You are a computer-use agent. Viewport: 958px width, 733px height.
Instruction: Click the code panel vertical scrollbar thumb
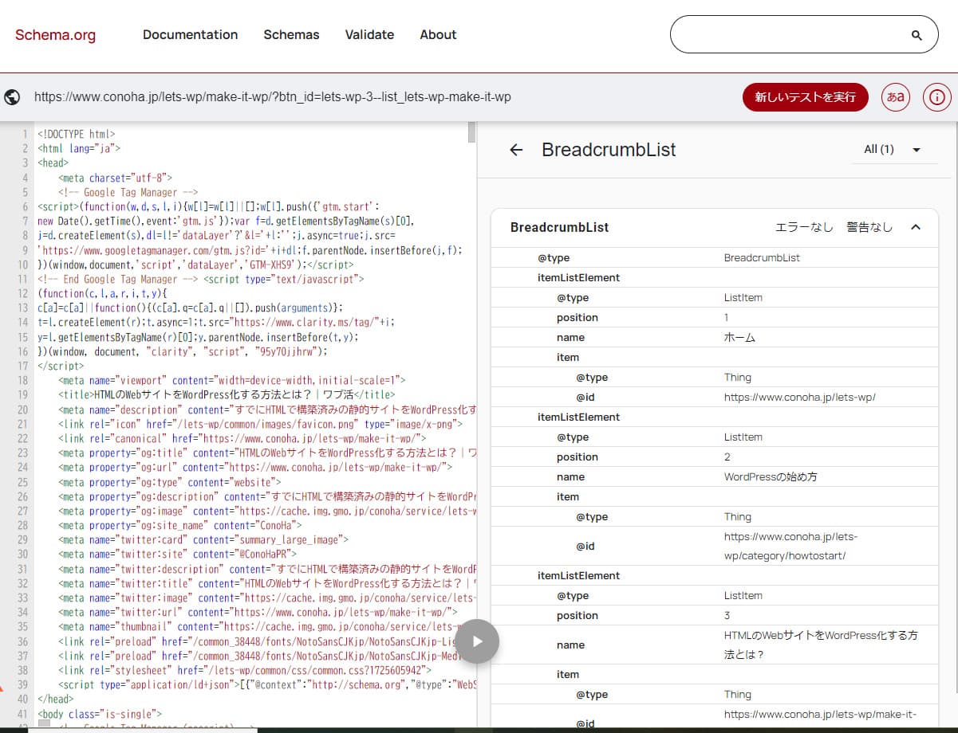point(471,132)
